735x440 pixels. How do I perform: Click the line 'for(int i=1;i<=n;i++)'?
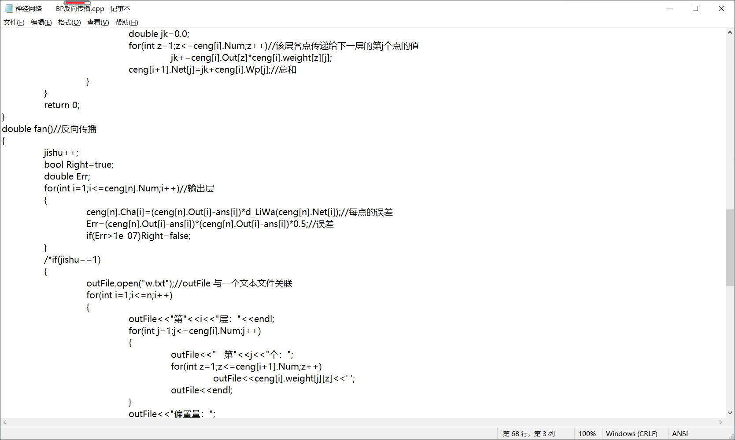pos(129,295)
